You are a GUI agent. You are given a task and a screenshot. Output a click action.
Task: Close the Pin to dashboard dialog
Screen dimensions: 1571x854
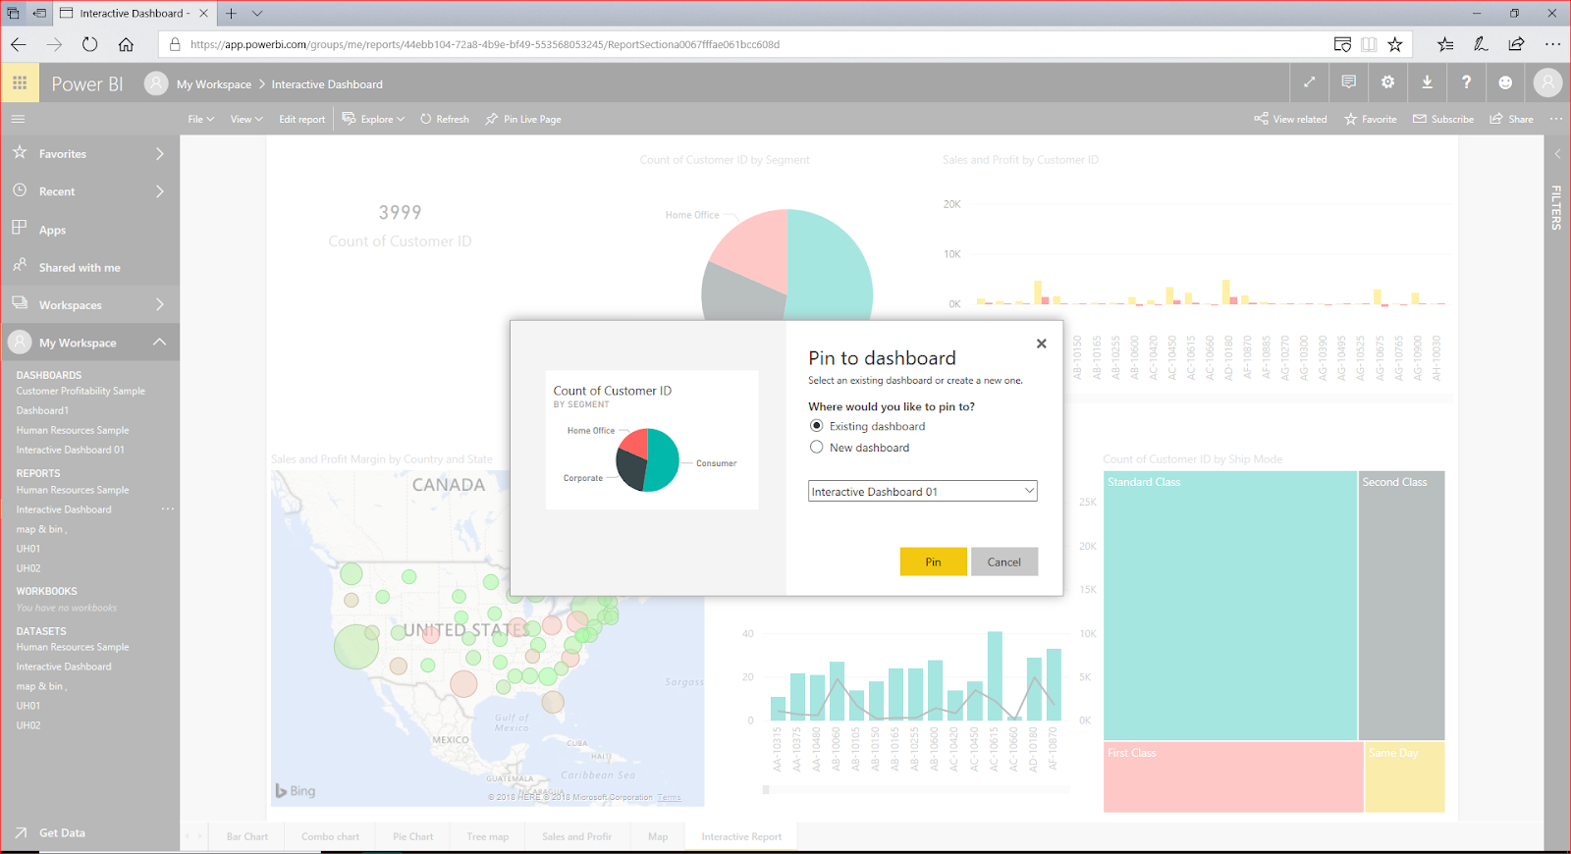tap(1042, 344)
